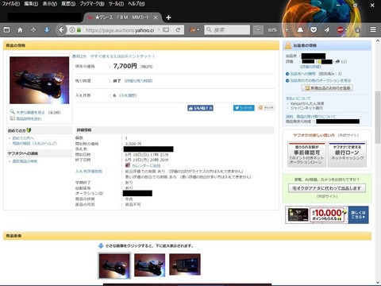Image resolution: width=381 pixels, height=286 pixels.
Task: Open the 違反商品の申告 link
Action: tap(25, 161)
